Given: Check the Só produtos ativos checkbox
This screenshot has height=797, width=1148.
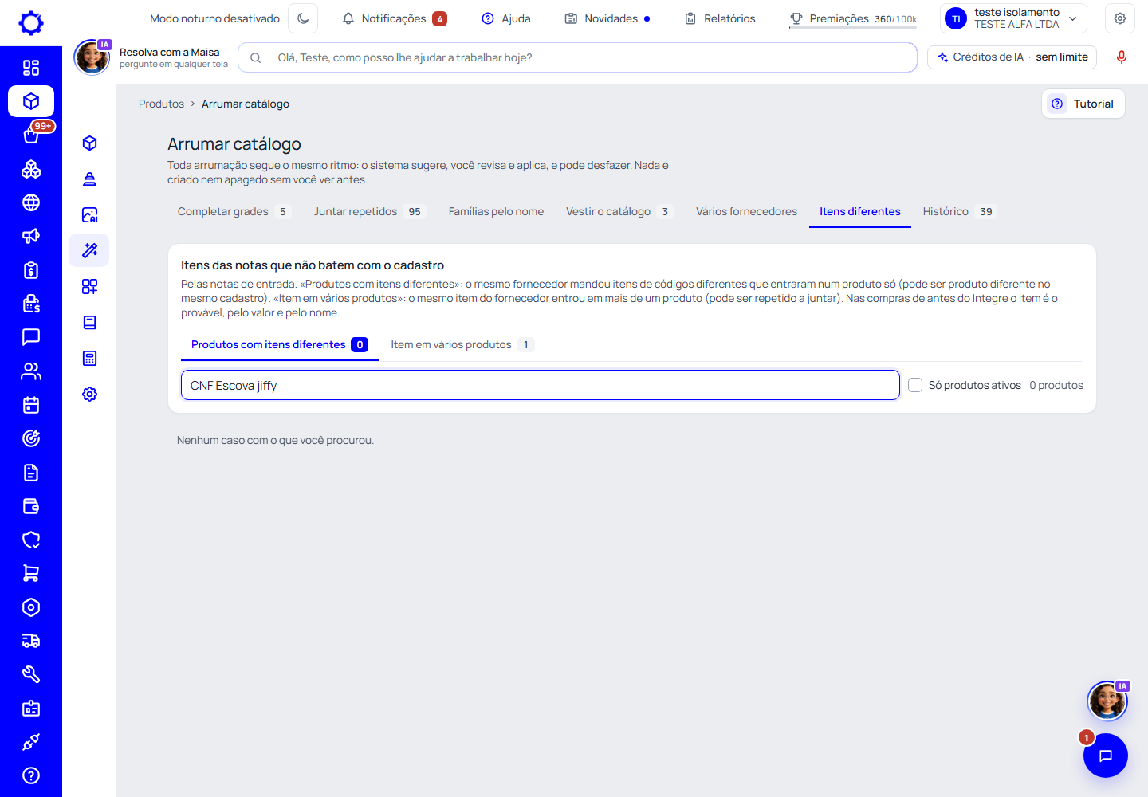Looking at the screenshot, I should (915, 385).
